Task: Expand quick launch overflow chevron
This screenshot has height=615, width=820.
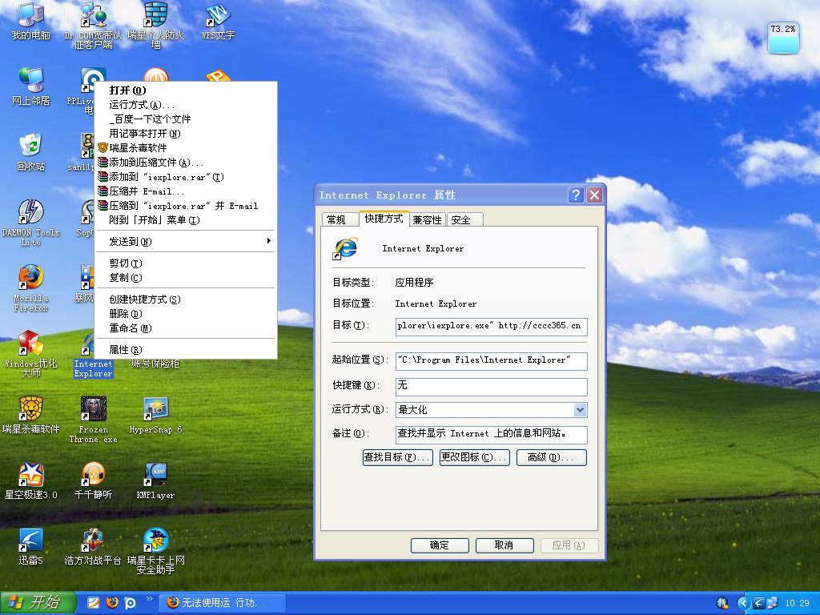Action: [x=150, y=599]
